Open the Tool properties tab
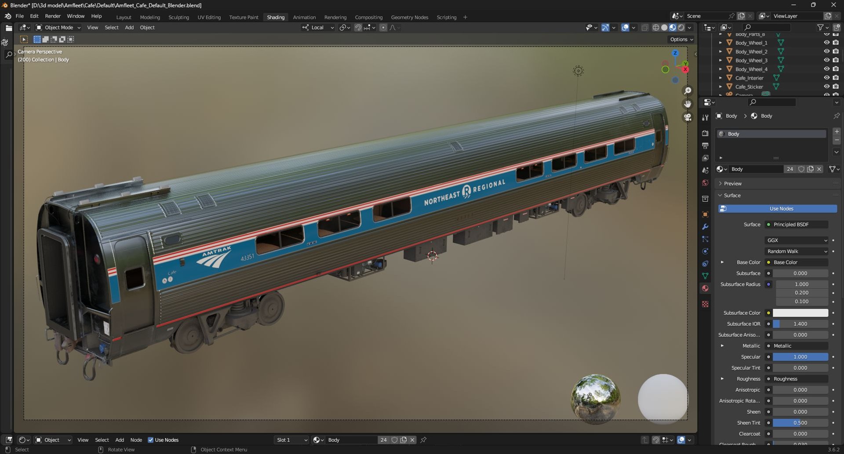The height and width of the screenshot is (454, 844). click(705, 118)
